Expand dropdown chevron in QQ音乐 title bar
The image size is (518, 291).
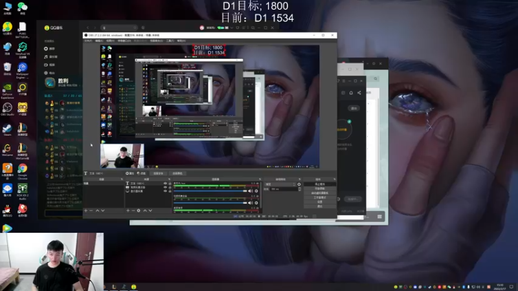232,28
